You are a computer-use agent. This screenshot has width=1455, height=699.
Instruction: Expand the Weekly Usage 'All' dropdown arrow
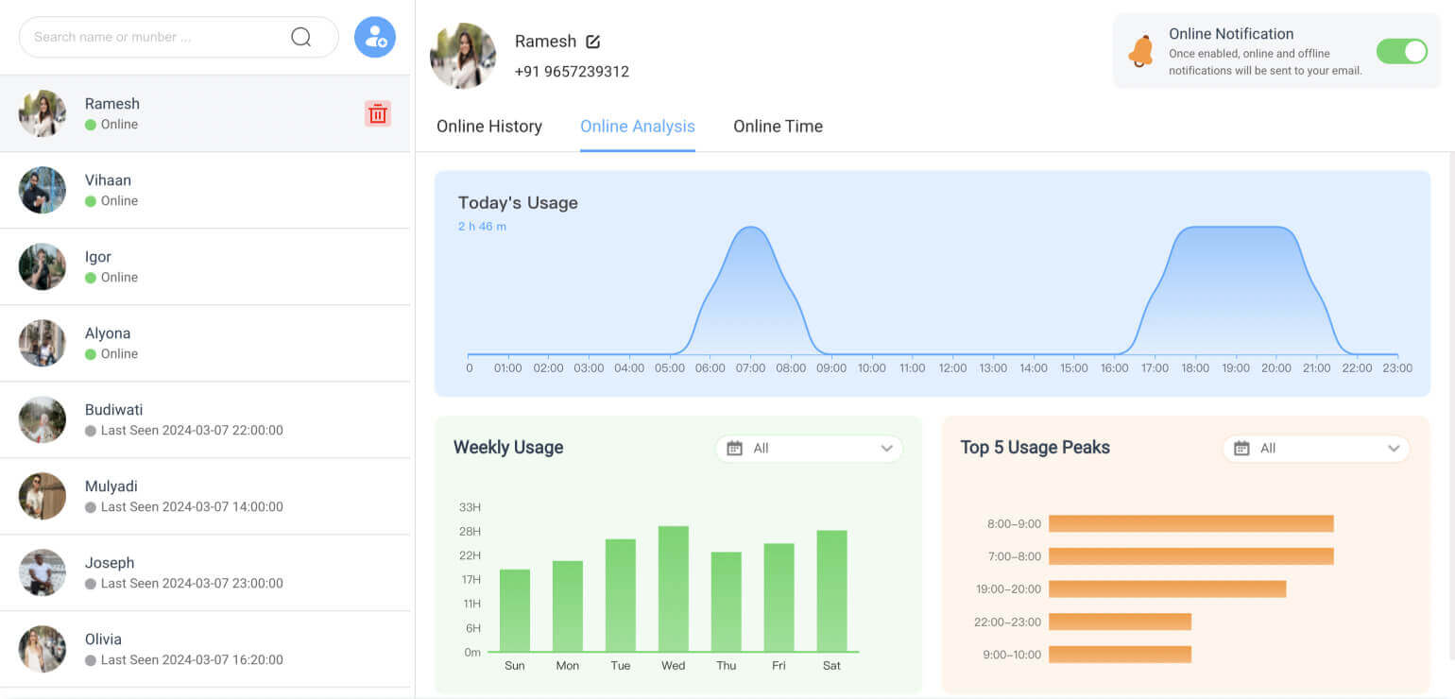(886, 449)
